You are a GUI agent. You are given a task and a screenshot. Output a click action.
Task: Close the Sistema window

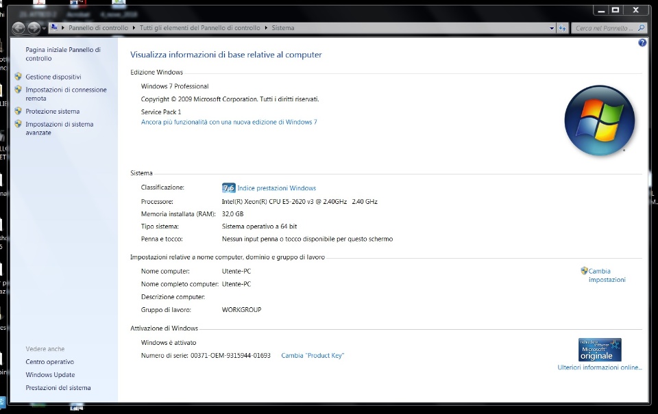[636, 10]
